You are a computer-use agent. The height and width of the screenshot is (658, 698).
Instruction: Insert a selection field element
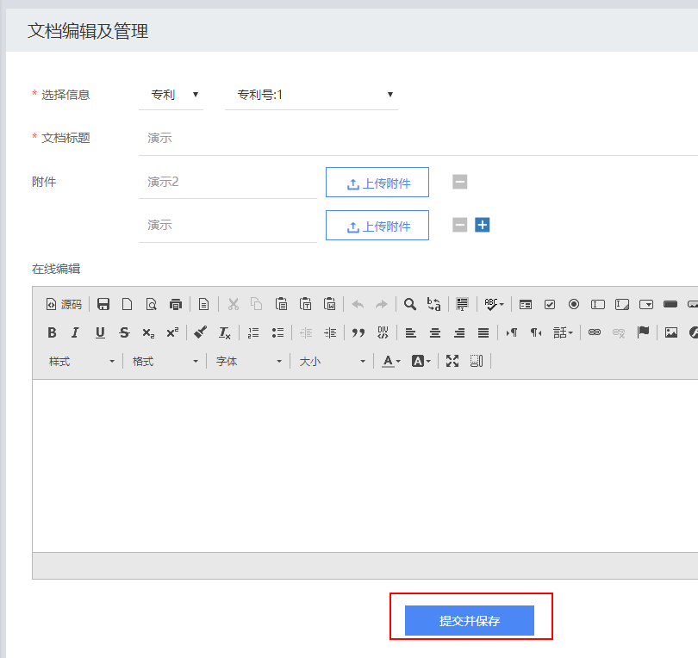pos(646,304)
